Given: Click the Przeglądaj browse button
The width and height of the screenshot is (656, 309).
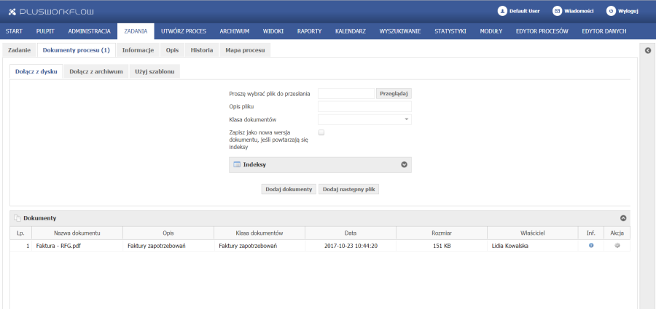Looking at the screenshot, I should [394, 94].
